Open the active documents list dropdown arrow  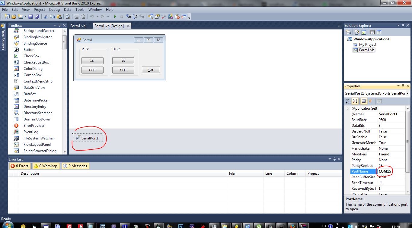click(339, 26)
